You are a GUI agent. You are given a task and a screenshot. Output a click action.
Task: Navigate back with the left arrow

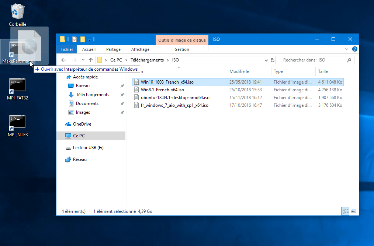point(63,60)
